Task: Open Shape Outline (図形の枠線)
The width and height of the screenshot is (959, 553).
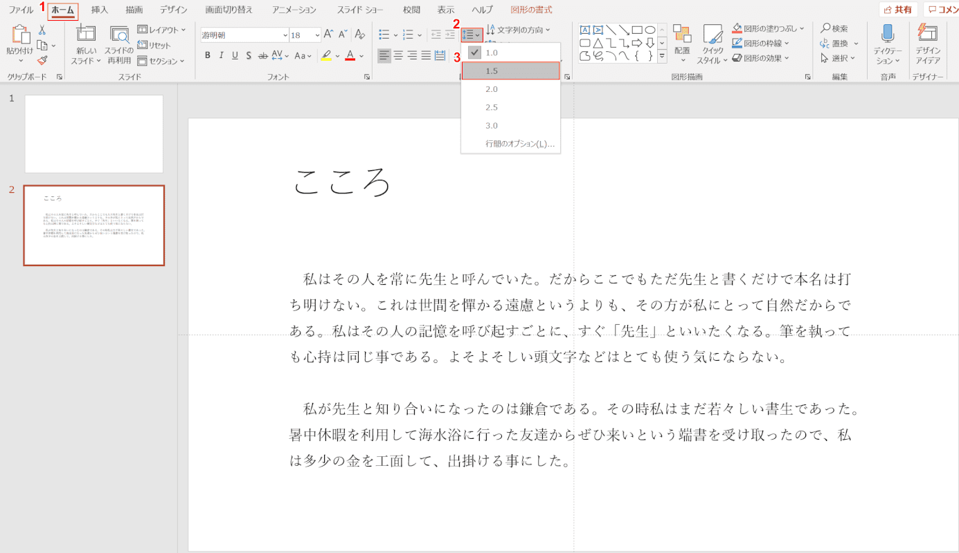Action: 761,44
